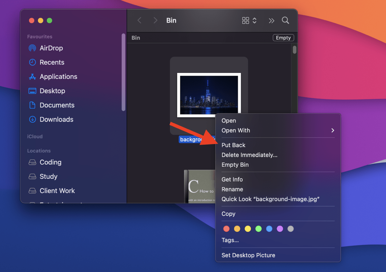Select the Applications sidebar icon
The height and width of the screenshot is (272, 386).
(x=32, y=77)
